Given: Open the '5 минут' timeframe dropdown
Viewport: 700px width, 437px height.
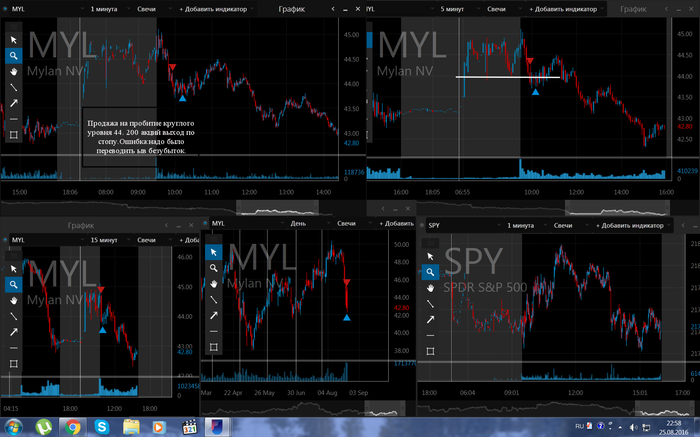Looking at the screenshot, I should [460, 9].
